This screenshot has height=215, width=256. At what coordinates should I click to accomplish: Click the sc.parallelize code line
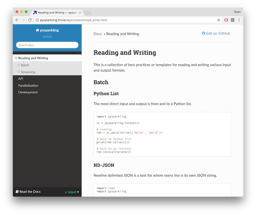pyautogui.click(x=130, y=133)
